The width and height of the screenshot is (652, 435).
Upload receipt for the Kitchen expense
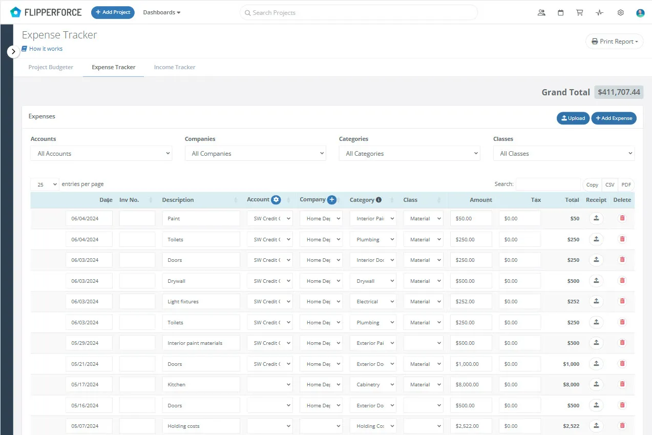pos(596,384)
